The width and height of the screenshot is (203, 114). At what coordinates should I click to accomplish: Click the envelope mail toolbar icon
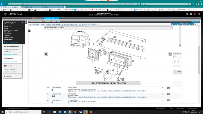coord(192,24)
